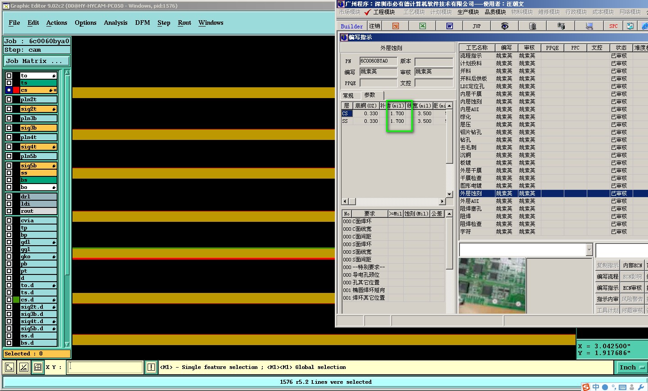The image size is (648, 391).
Task: Select the 外层AOI row in process list
Action: click(553, 201)
